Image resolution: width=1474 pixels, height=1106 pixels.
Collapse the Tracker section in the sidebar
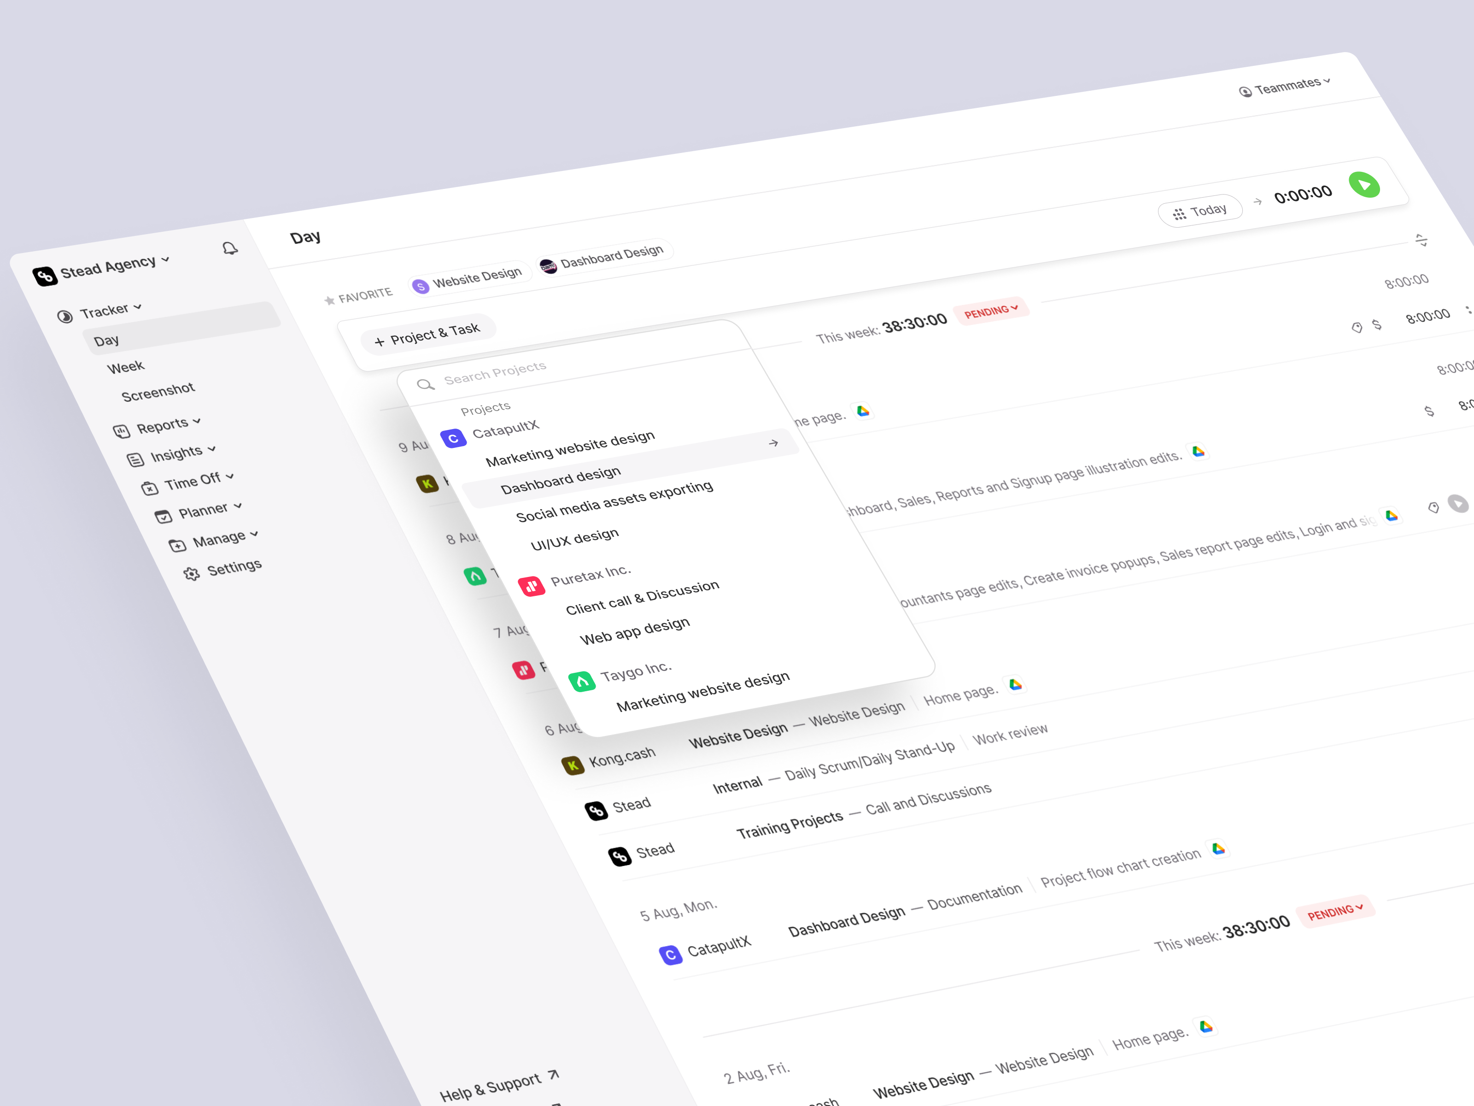pyautogui.click(x=138, y=307)
